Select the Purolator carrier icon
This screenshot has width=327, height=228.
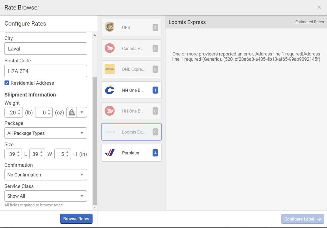(x=110, y=153)
